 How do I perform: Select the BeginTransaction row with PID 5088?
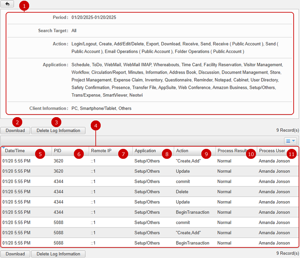click(x=150, y=243)
